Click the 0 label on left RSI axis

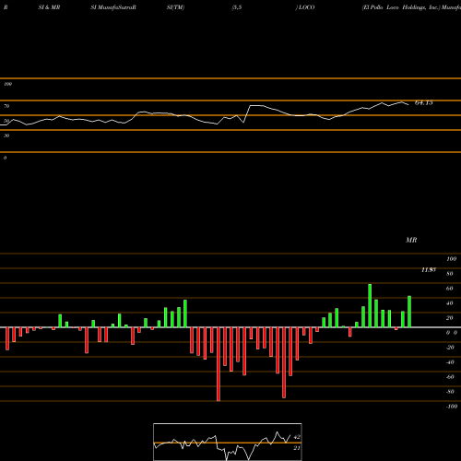[5, 158]
